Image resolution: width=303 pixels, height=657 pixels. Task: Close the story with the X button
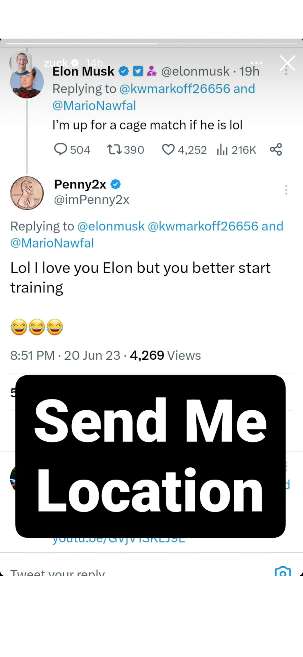tap(287, 63)
